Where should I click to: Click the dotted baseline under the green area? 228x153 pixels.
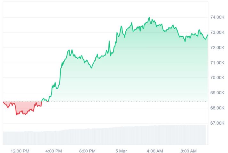point(128,102)
